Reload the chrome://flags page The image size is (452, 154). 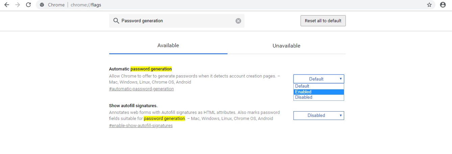(28, 5)
